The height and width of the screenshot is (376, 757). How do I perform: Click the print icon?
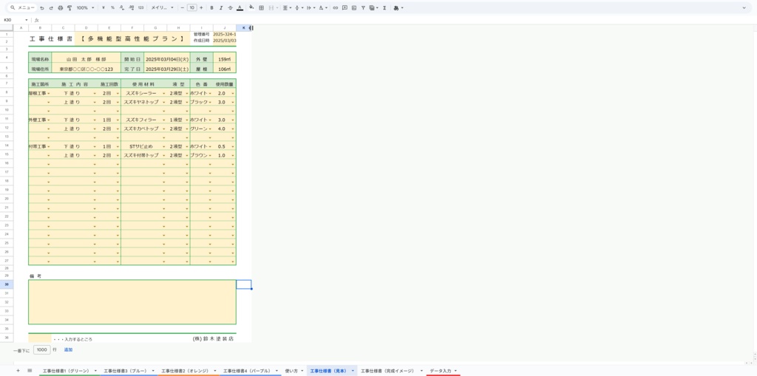coord(60,7)
